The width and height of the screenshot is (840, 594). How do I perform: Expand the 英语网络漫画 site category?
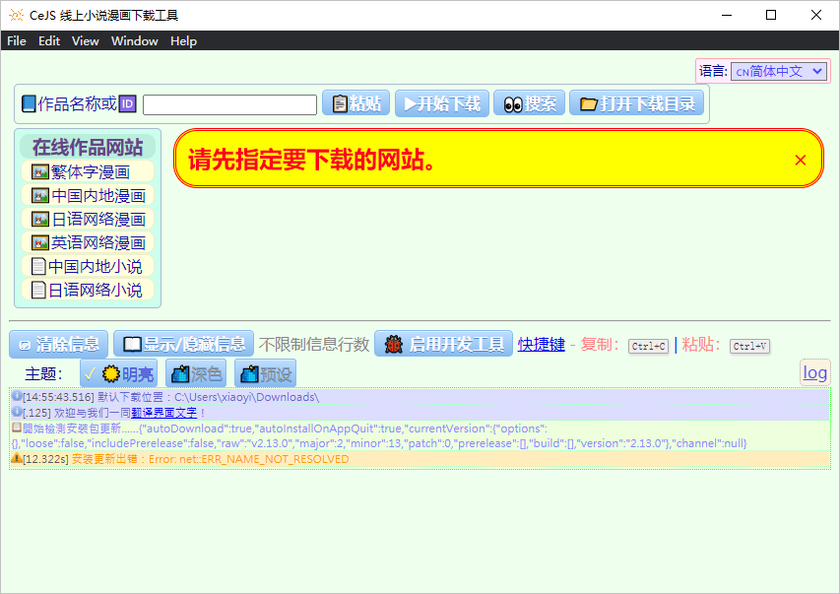pos(88,243)
